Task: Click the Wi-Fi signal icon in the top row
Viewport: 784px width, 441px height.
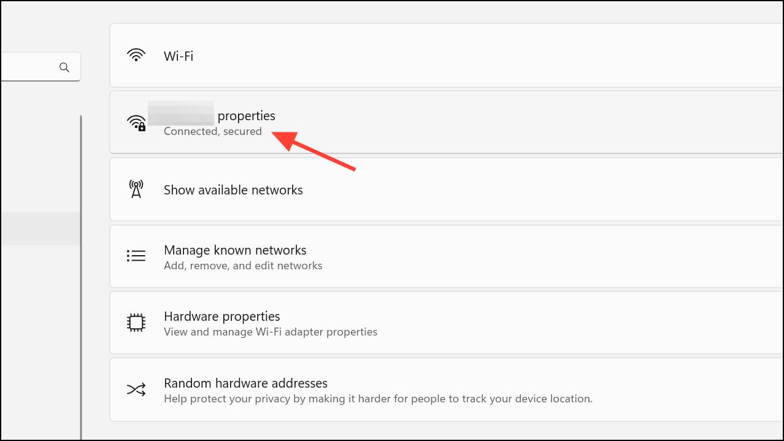Action: pyautogui.click(x=136, y=55)
